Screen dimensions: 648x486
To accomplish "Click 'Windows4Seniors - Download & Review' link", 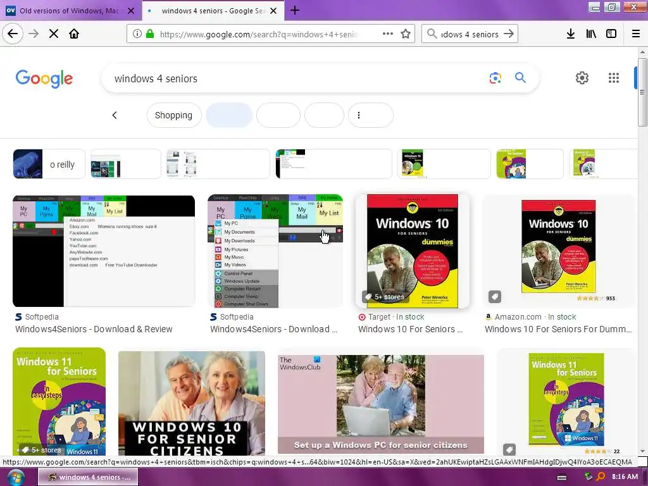I will pos(94,329).
